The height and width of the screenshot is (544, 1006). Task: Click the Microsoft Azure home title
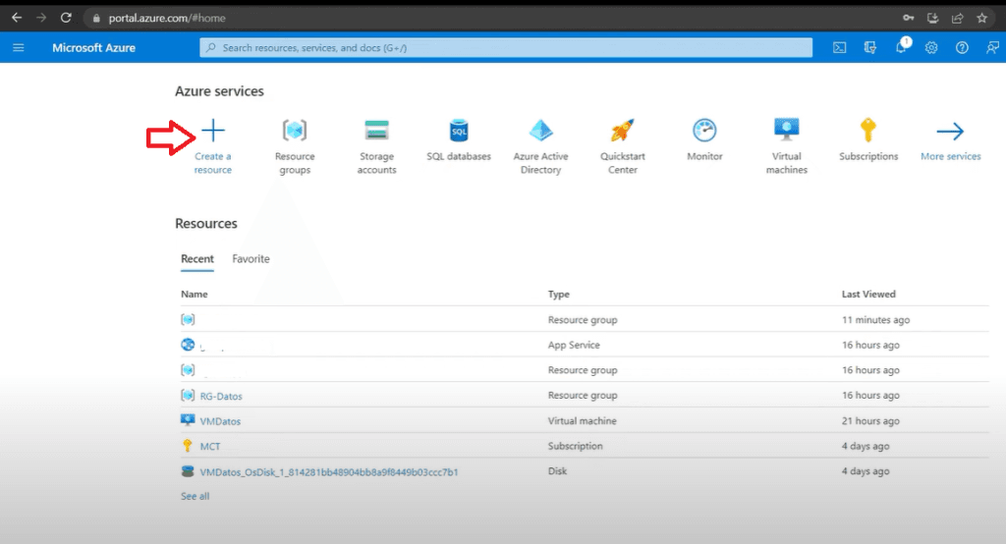click(93, 47)
